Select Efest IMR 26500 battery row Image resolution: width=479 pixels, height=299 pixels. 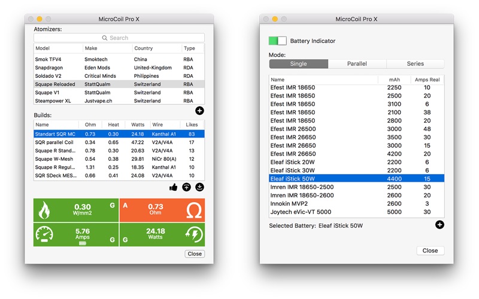click(x=356, y=129)
